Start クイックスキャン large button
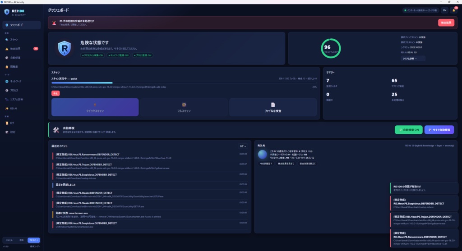The height and width of the screenshot is (251, 462). click(95, 107)
